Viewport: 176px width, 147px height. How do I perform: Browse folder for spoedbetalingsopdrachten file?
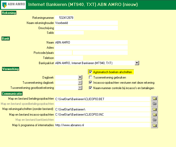(x=154, y=104)
